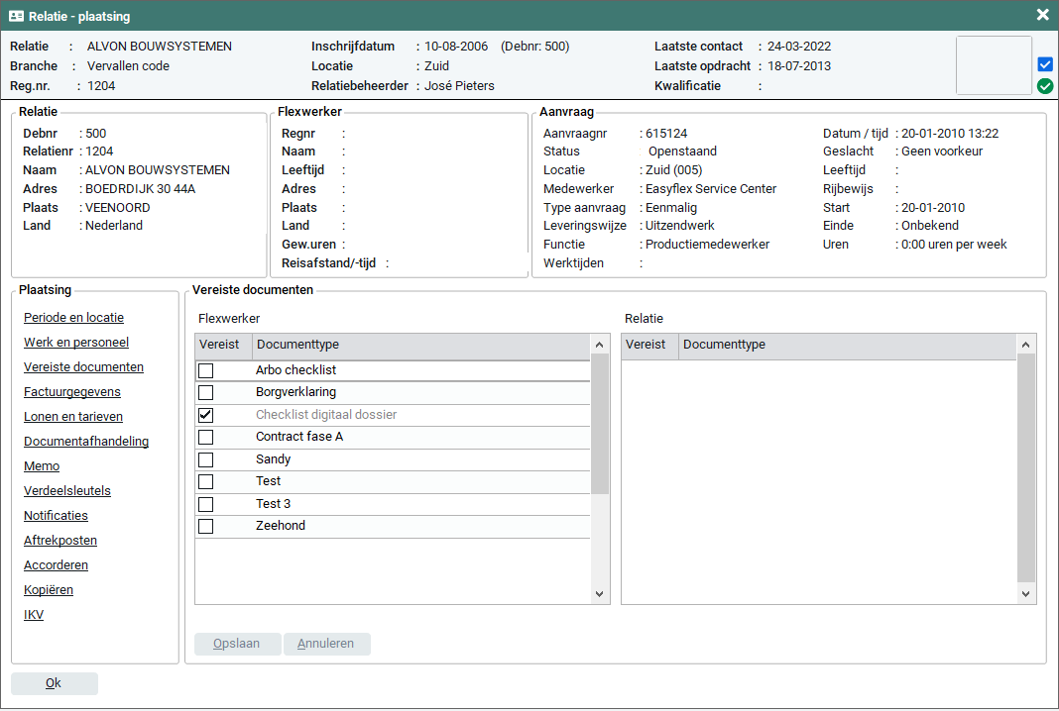Open the Periode en locatie section
This screenshot has height=711, width=1059.
tap(73, 318)
